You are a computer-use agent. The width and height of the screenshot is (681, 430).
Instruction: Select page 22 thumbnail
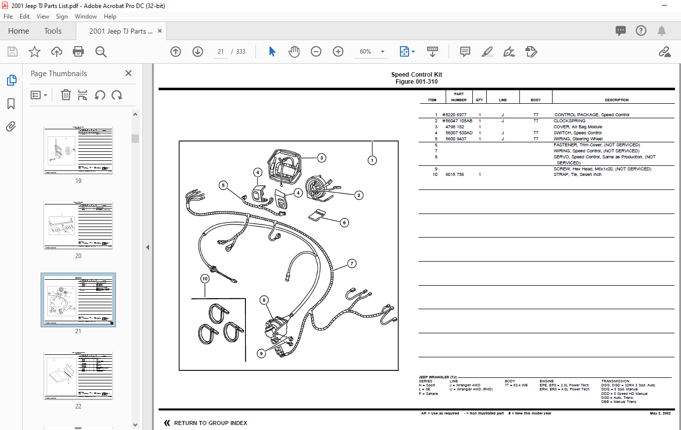click(78, 375)
